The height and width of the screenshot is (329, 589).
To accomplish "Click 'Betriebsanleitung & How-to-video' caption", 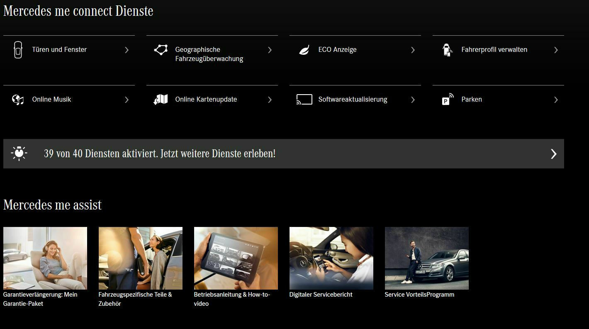I will click(232, 299).
